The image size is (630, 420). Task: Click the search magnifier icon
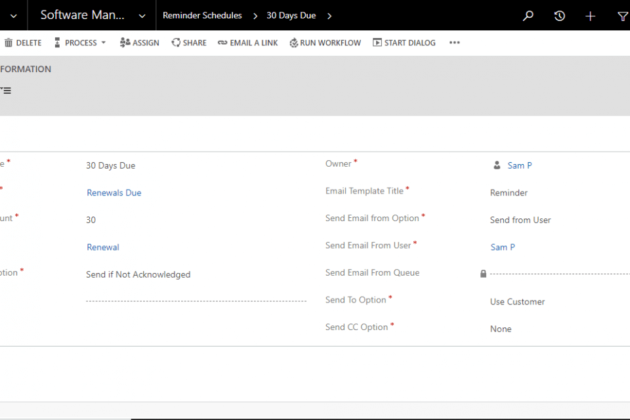[528, 16]
